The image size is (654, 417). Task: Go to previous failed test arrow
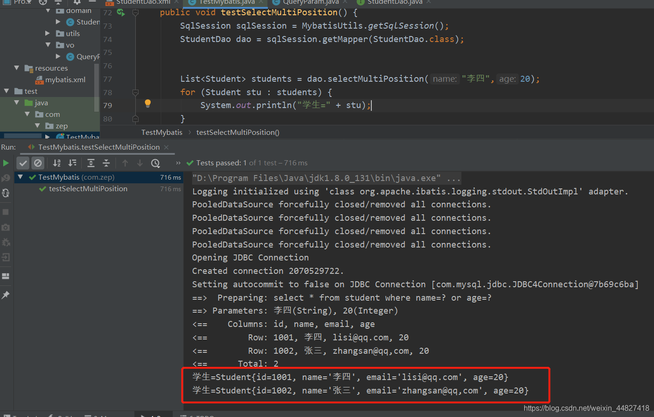125,163
